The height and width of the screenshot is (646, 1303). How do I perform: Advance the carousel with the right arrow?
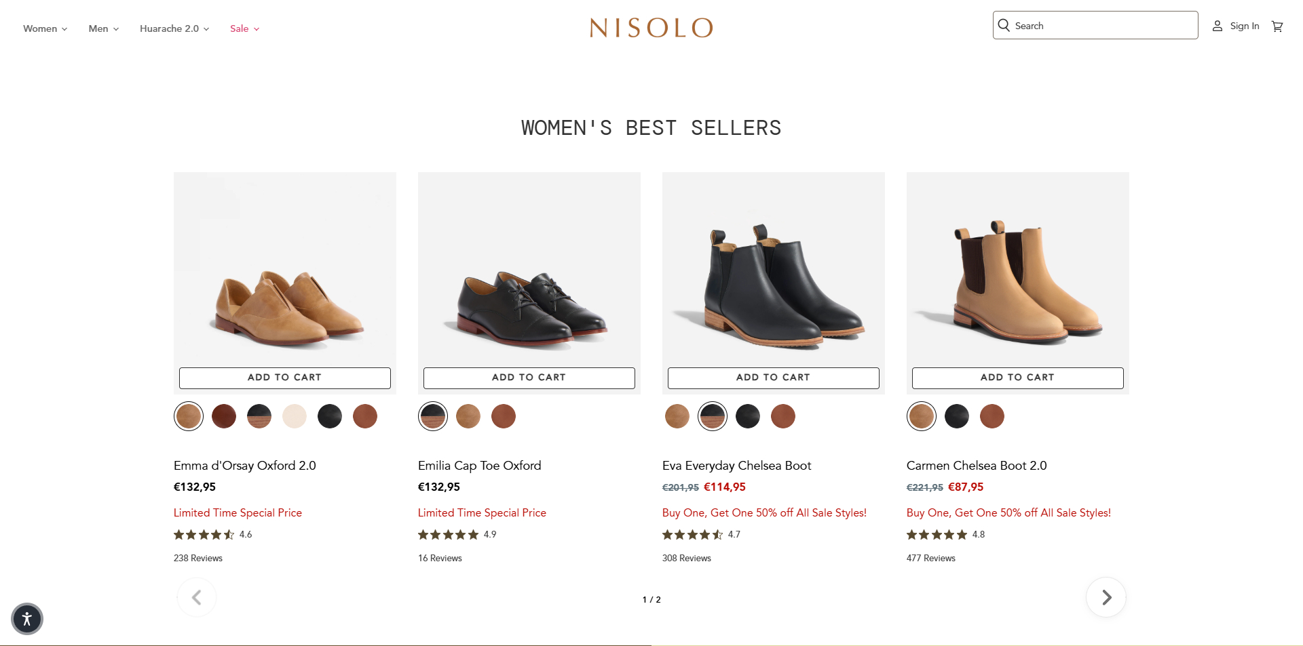1106,597
